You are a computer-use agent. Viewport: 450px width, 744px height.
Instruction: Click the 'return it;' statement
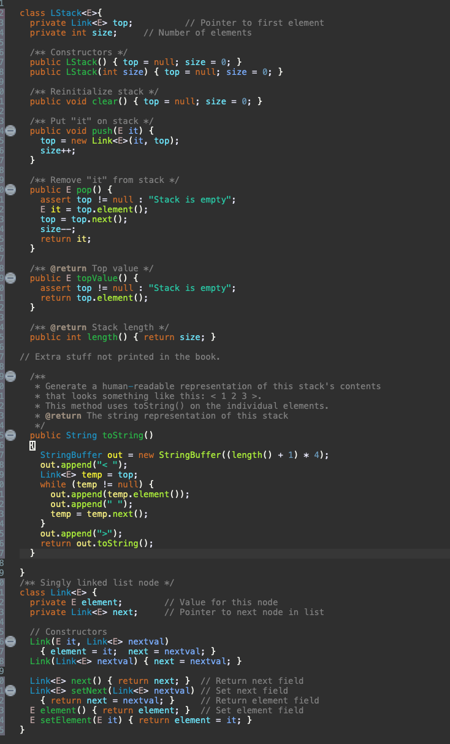click(x=66, y=239)
